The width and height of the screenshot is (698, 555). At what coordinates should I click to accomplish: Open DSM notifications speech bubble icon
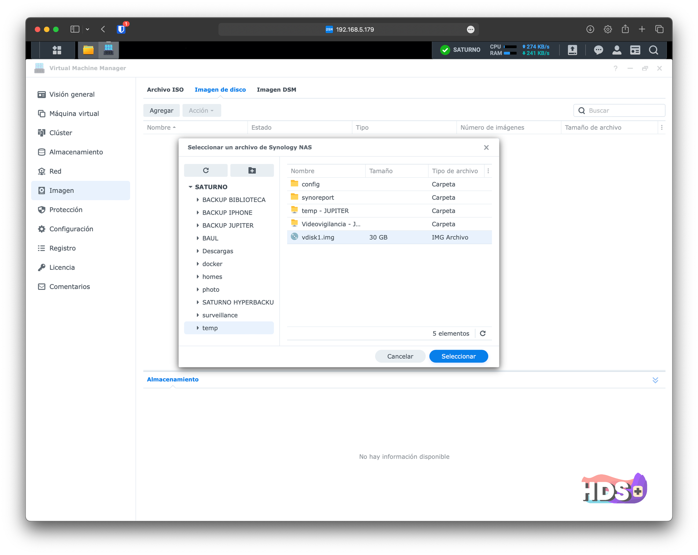tap(599, 50)
